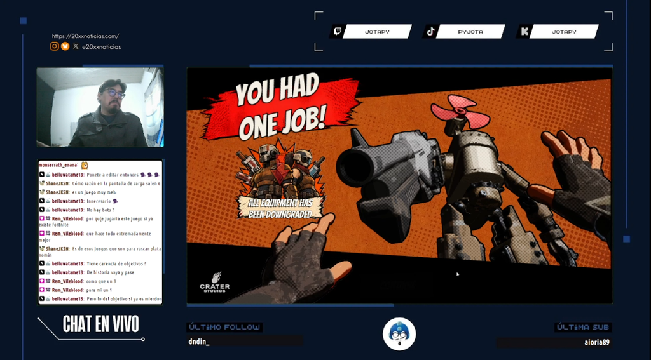Click the black badge beside 'No hay bots ?'
Screen dimensions: 651x360
(42, 210)
